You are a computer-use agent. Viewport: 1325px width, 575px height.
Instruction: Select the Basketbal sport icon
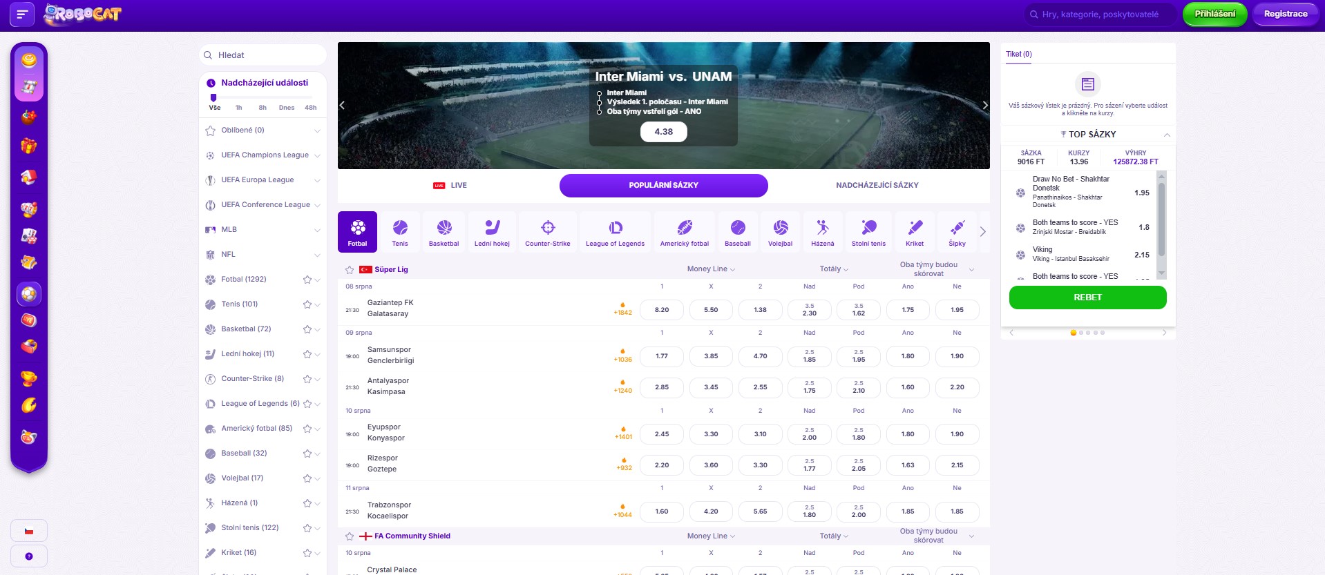(x=444, y=232)
